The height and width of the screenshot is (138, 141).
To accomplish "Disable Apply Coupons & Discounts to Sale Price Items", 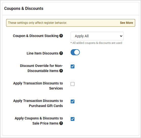I will (x=72, y=119).
